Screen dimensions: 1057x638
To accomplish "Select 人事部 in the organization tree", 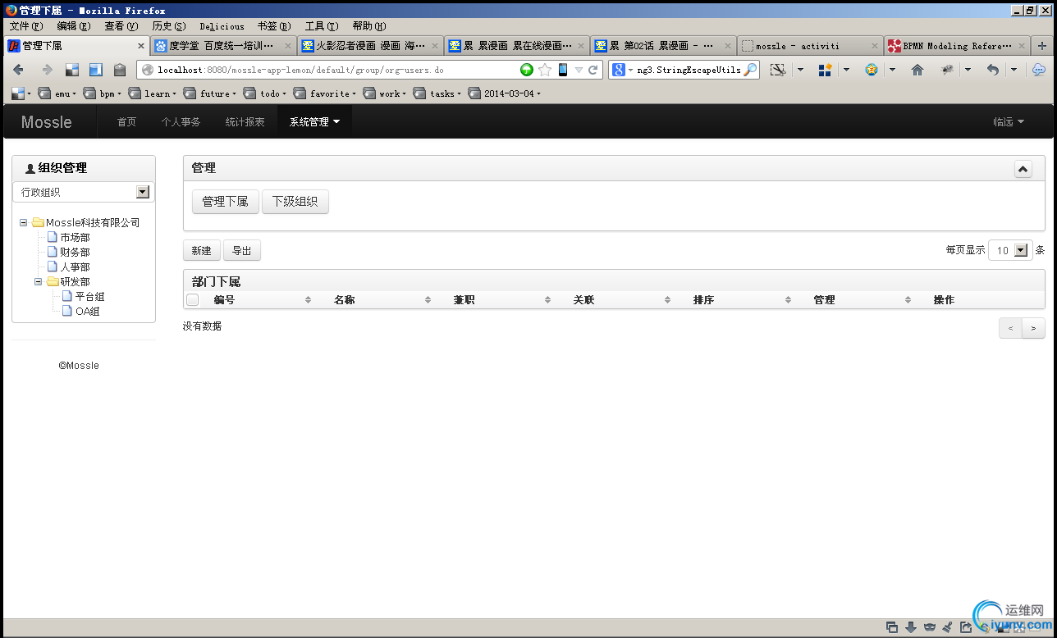I will click(x=75, y=267).
